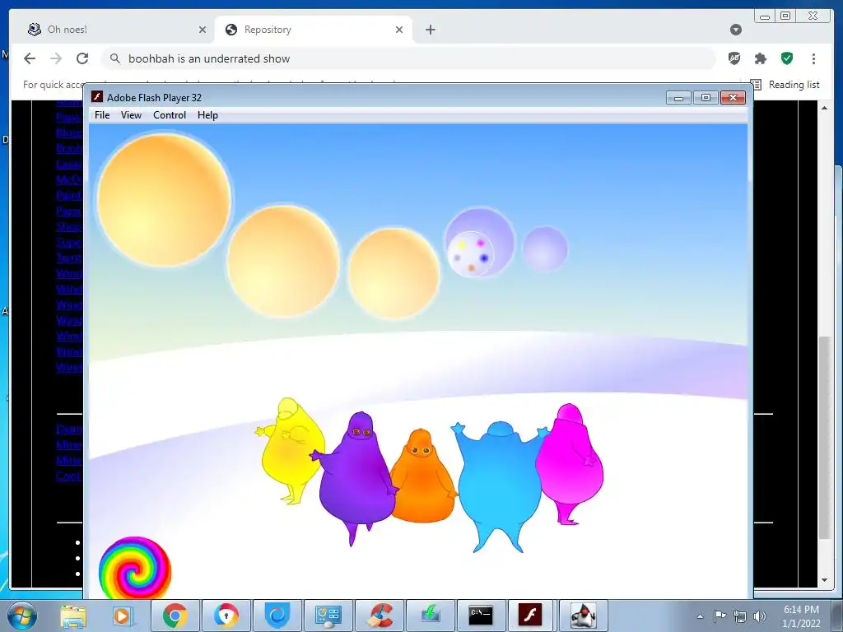
Task: Open the Action Center flag icon
Action: tap(720, 616)
